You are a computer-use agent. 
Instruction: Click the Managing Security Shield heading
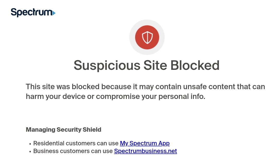pos(63,130)
